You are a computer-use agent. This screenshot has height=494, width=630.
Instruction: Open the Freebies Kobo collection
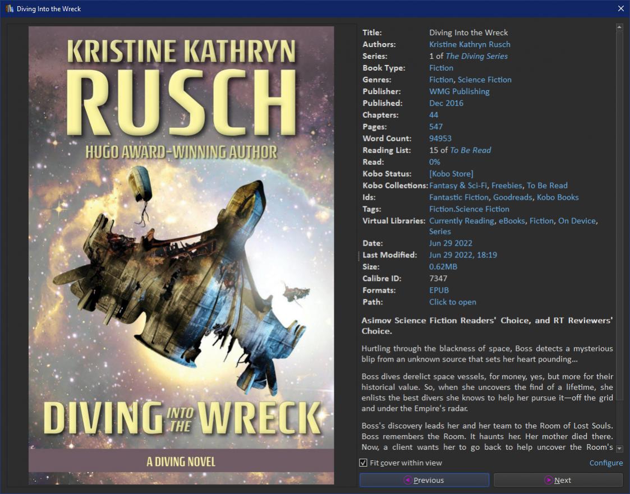[x=507, y=185]
